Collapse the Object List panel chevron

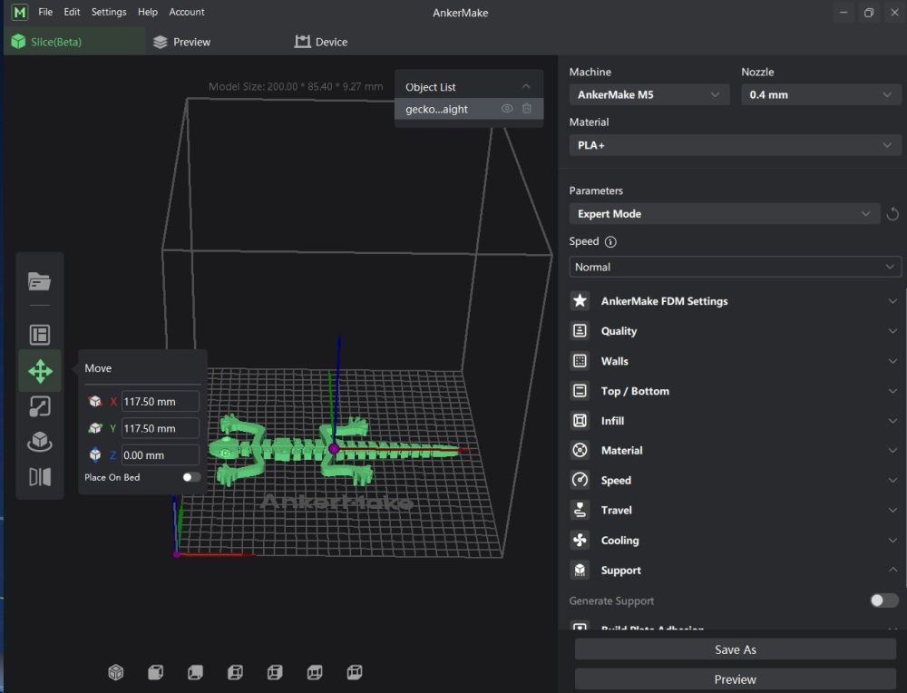point(526,87)
